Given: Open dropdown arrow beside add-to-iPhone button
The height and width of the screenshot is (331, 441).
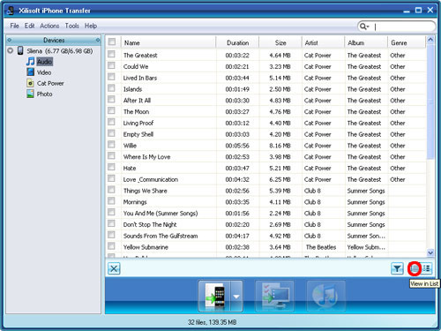Looking at the screenshot, I should (236, 296).
